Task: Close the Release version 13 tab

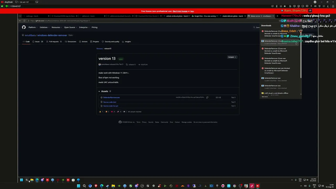Action: pyautogui.click(x=273, y=16)
